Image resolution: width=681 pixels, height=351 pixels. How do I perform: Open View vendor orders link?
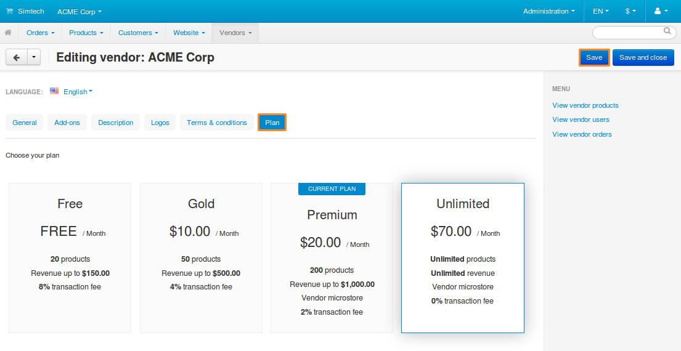582,134
